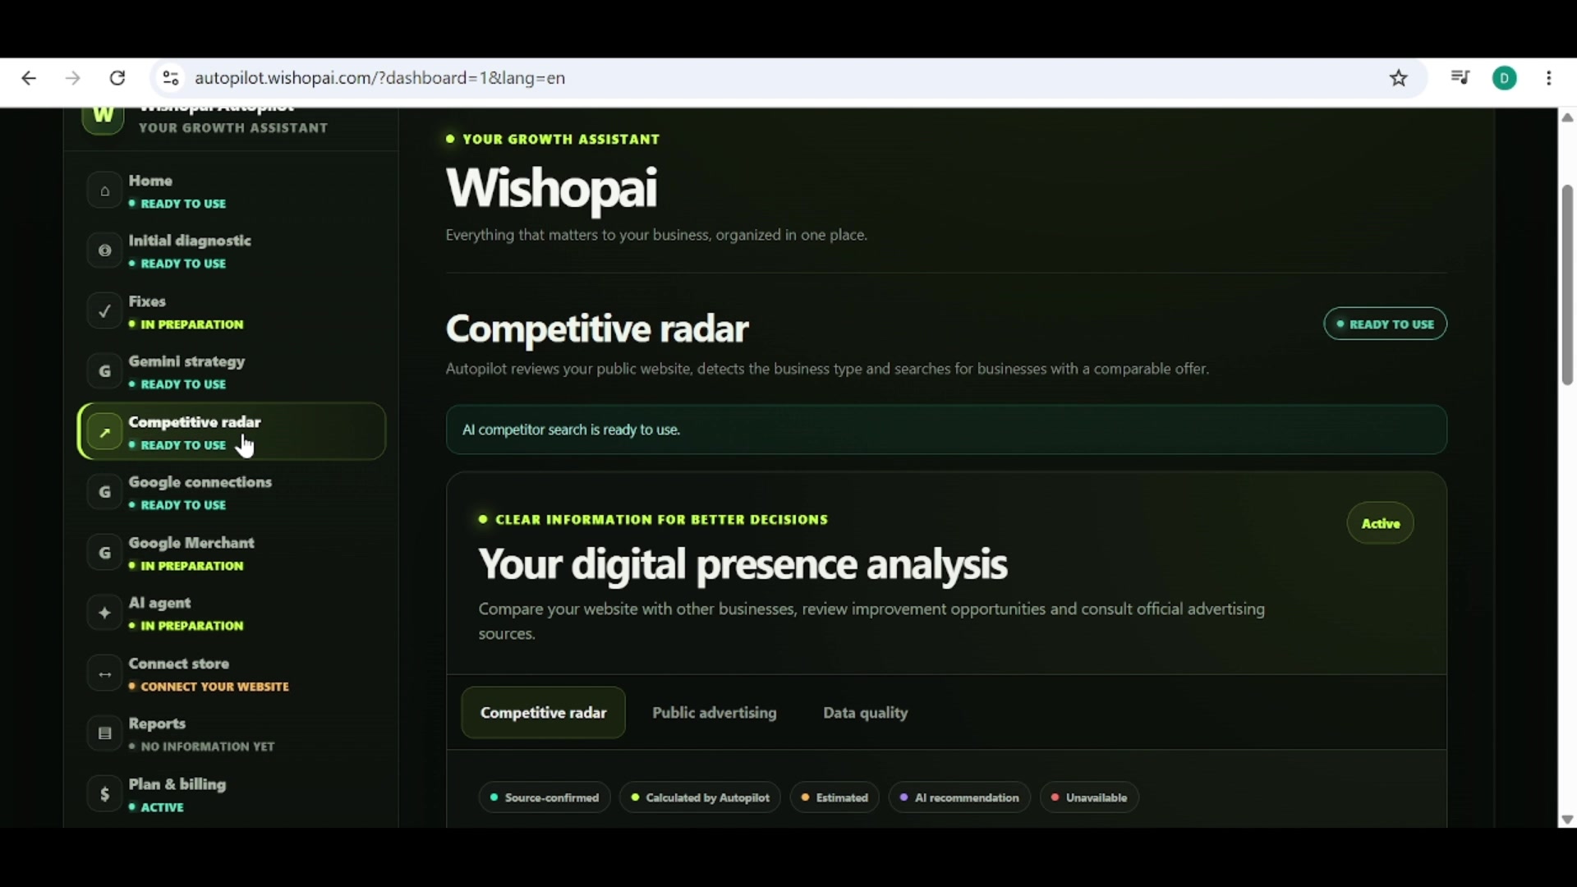Image resolution: width=1577 pixels, height=887 pixels.
Task: Click the Reports sidebar icon
Action: tap(104, 733)
